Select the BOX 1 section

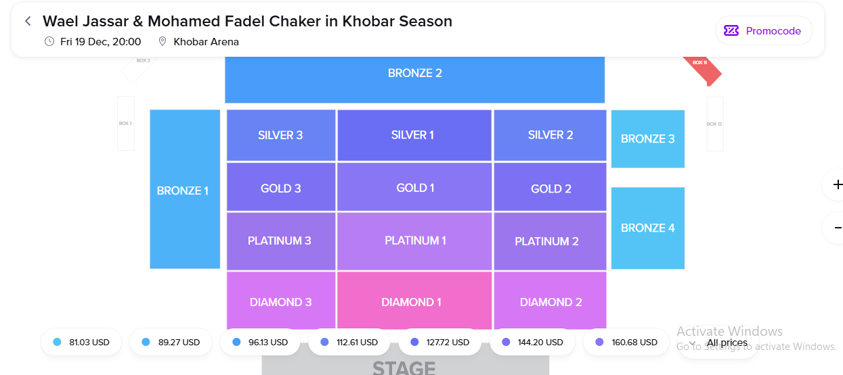[126, 123]
